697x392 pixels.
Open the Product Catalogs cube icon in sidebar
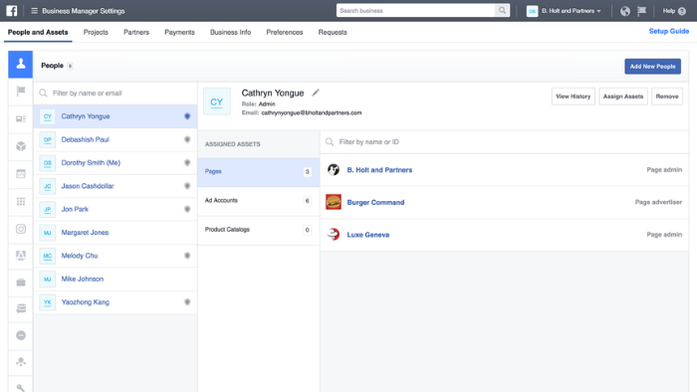coord(21,146)
